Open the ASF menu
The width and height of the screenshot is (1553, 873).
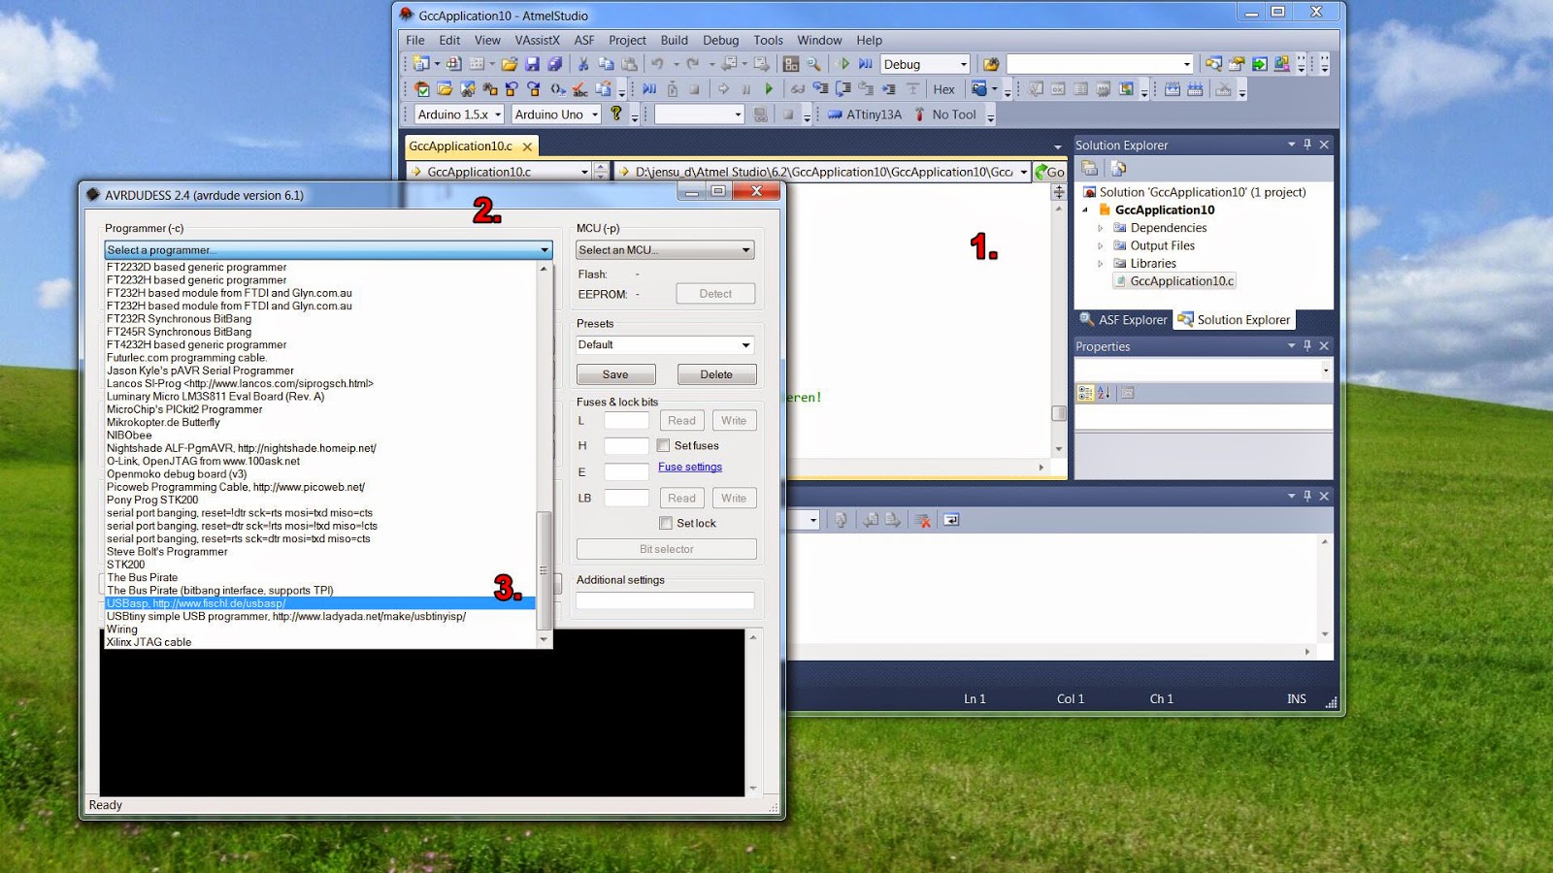click(x=584, y=40)
